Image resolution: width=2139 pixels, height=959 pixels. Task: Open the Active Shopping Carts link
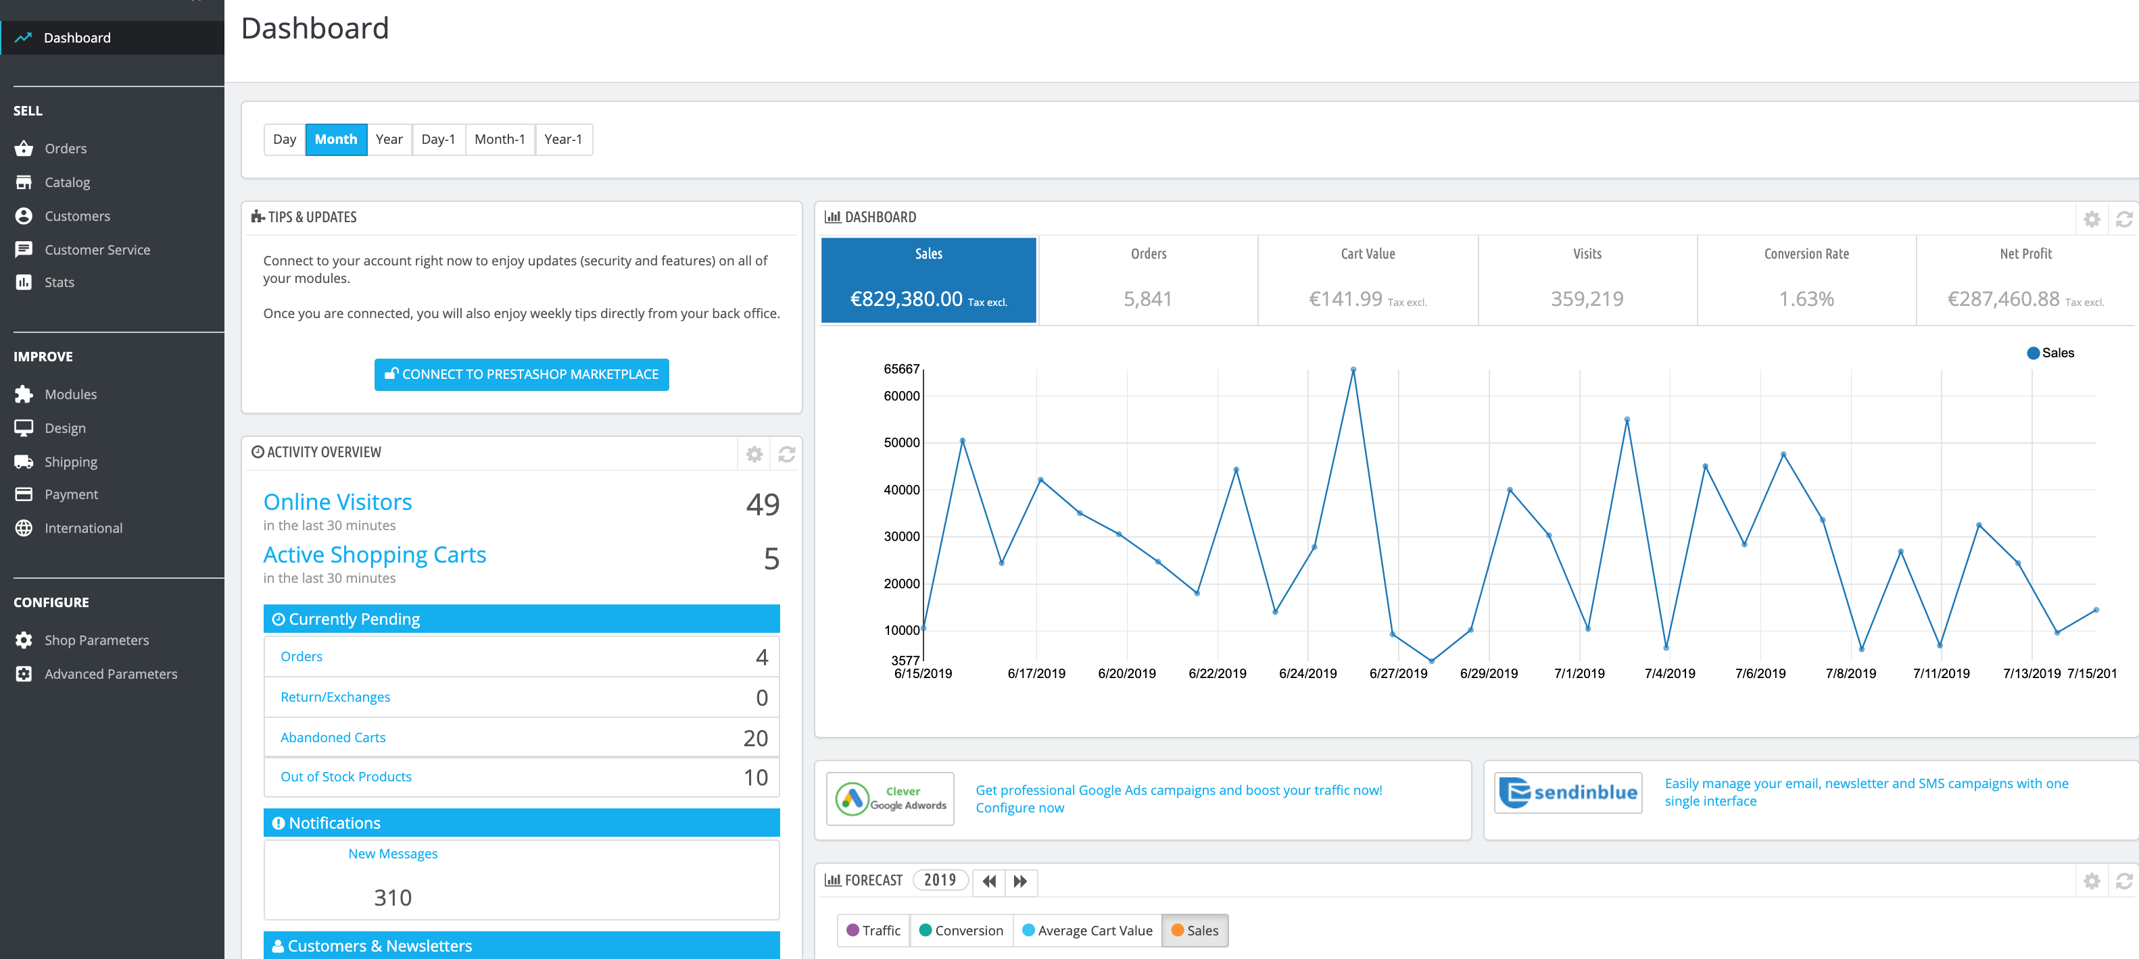[375, 554]
